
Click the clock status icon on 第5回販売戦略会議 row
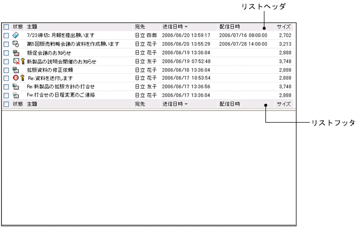(x=16, y=44)
